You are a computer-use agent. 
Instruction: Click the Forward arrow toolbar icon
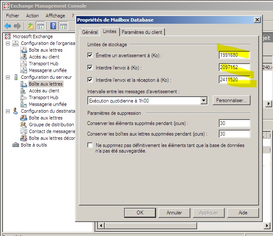(17, 26)
